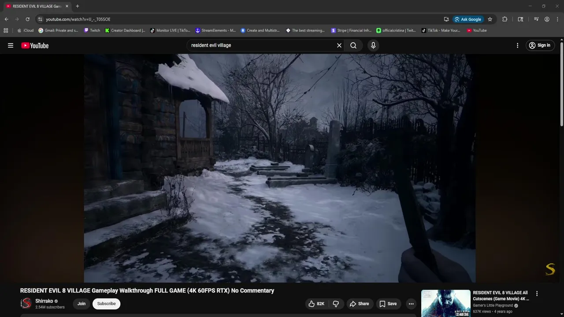Open Chrome three-dot menu
The height and width of the screenshot is (317, 564).
click(557, 19)
